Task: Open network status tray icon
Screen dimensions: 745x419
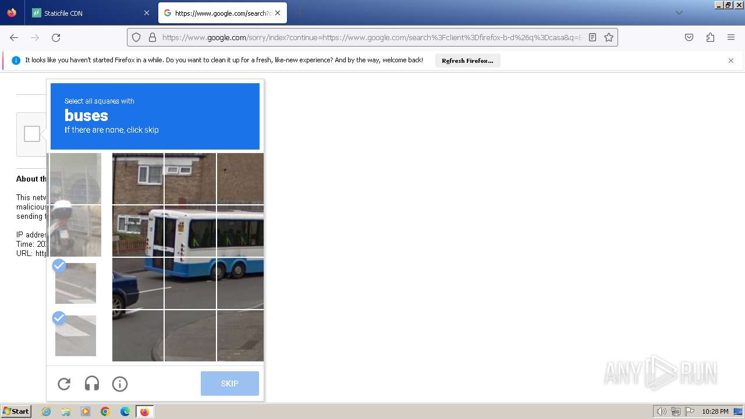Action: coord(676,411)
